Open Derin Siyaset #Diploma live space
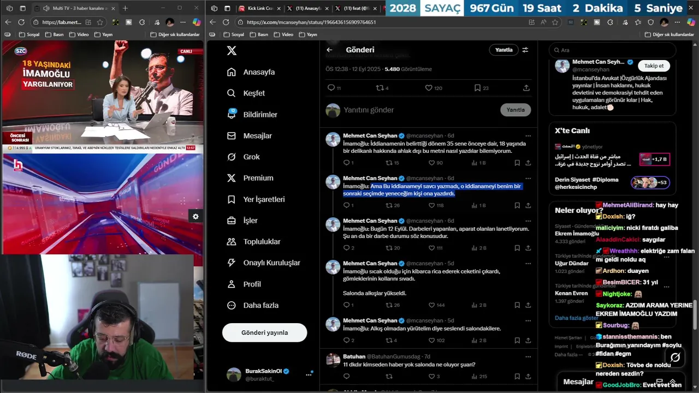 pos(612,183)
